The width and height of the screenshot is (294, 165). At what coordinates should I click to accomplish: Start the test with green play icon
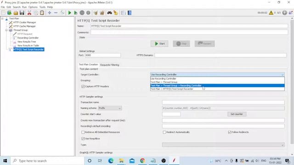69,13
